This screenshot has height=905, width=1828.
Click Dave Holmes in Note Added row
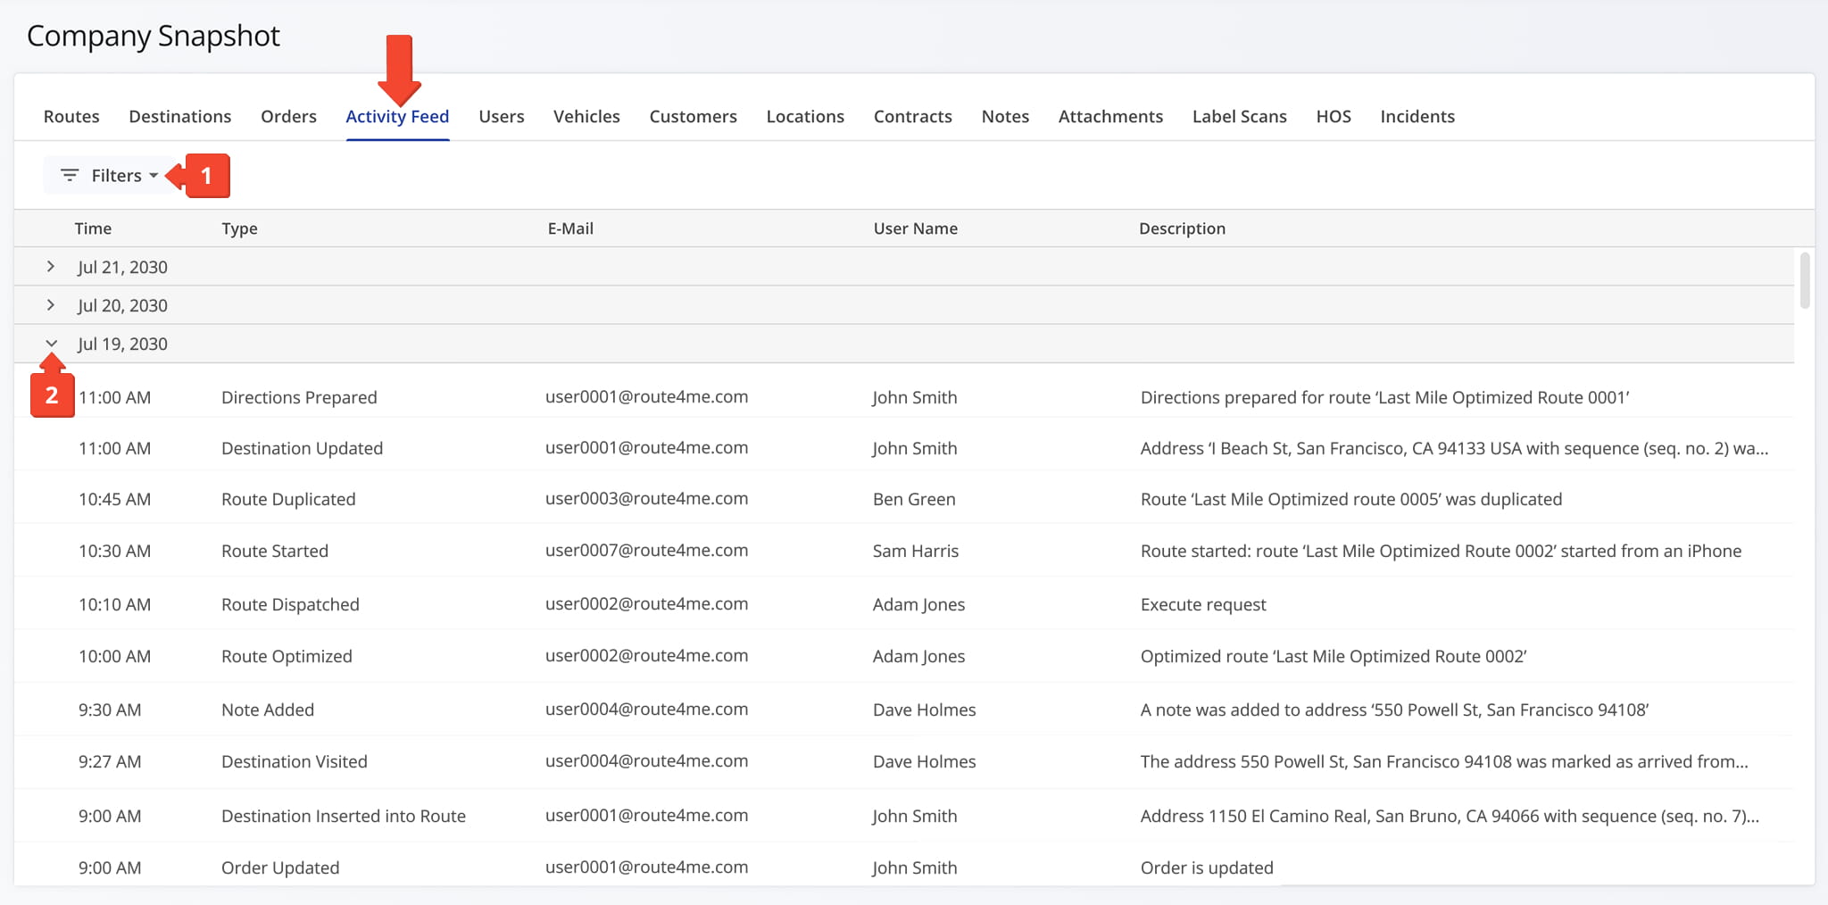924,710
